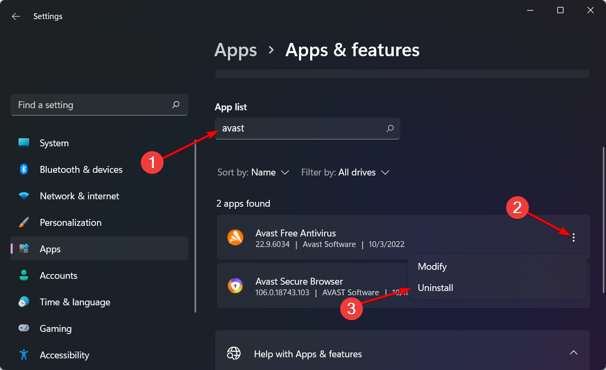Screen dimensions: 606x370
Task: Open the Sort by Name dropdown
Action: click(253, 172)
